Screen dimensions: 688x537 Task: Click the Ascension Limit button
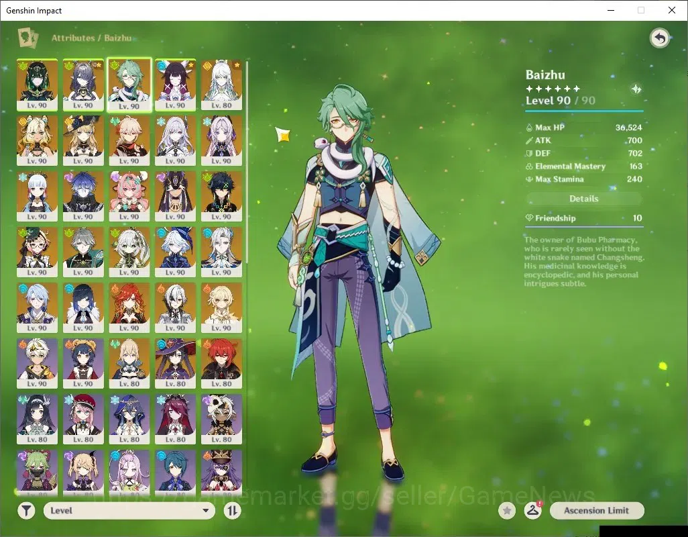597,510
